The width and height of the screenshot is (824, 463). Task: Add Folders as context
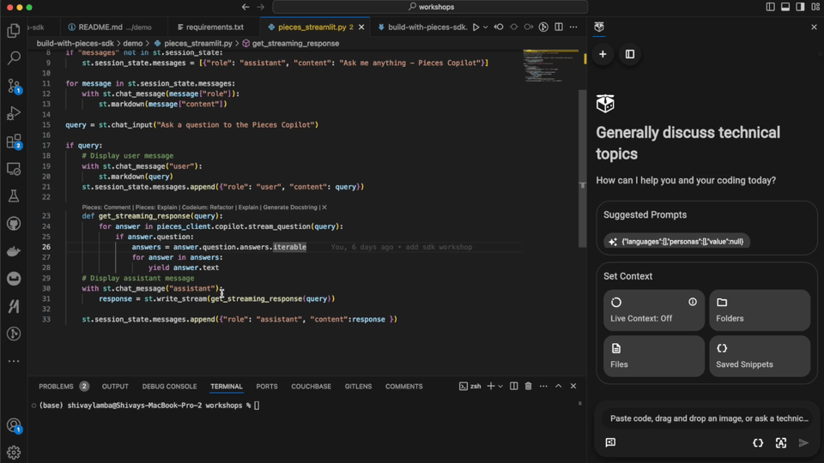click(x=760, y=310)
